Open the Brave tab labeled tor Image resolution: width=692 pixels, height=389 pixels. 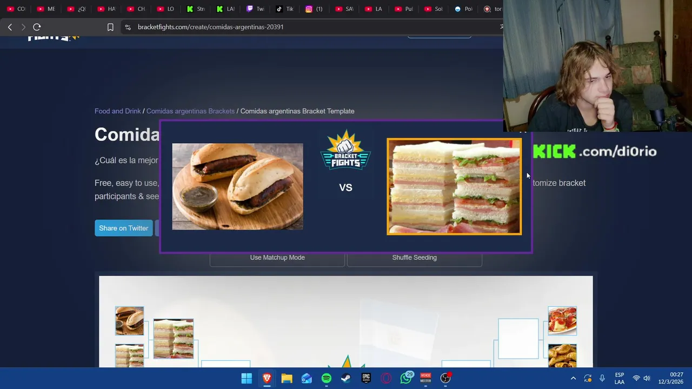point(492,9)
